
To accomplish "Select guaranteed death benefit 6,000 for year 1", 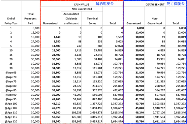I will 140,28.
